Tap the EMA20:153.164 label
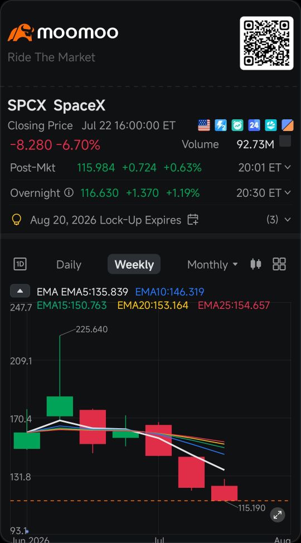This screenshot has height=543, width=301. 153,306
